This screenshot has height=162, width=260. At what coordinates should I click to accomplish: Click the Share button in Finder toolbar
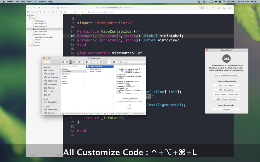point(94,62)
